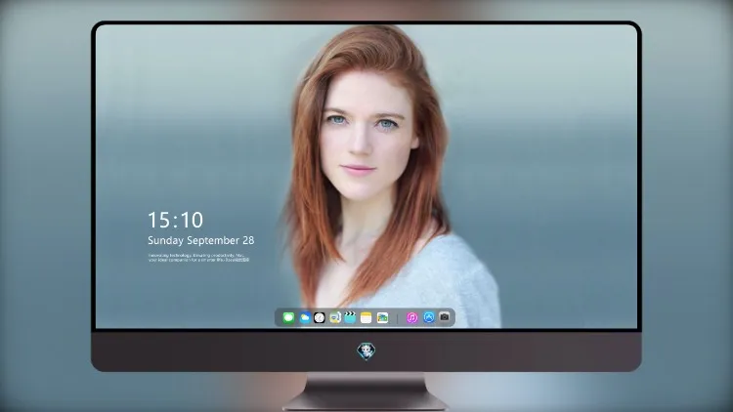Open the Camera app in the dock

click(445, 317)
